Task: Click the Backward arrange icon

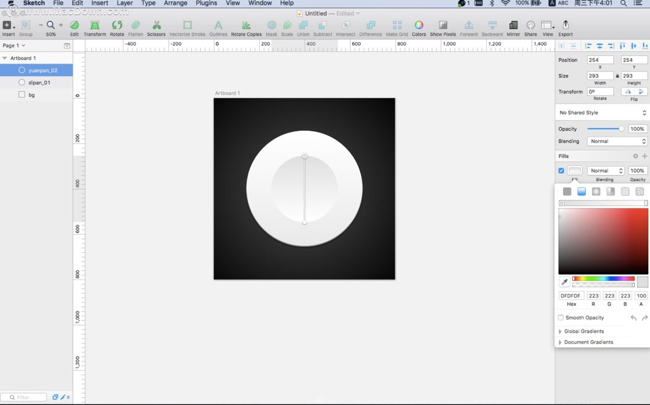Action: point(492,26)
